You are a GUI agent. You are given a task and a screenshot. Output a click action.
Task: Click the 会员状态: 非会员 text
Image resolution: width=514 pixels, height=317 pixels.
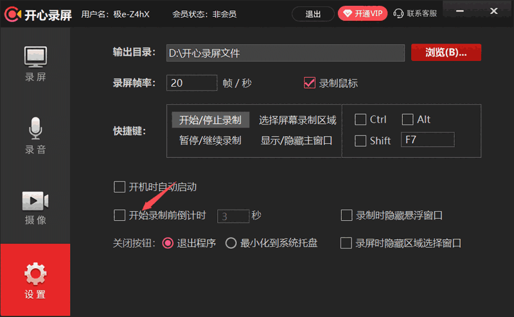[204, 14]
